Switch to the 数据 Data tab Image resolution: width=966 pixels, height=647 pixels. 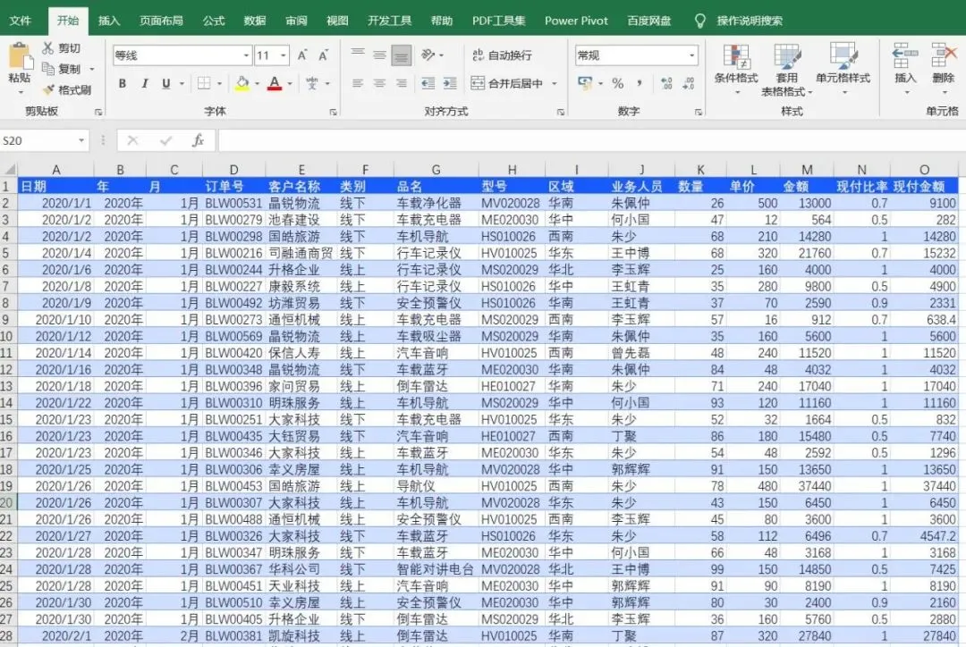tap(254, 21)
